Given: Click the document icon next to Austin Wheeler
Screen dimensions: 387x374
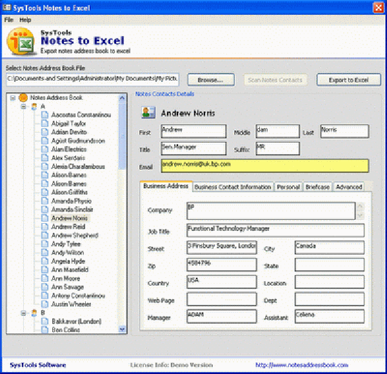Looking at the screenshot, I should tap(45, 304).
